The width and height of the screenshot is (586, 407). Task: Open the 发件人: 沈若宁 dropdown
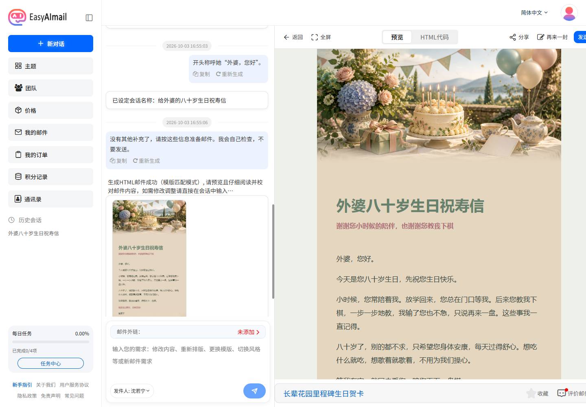(x=132, y=391)
